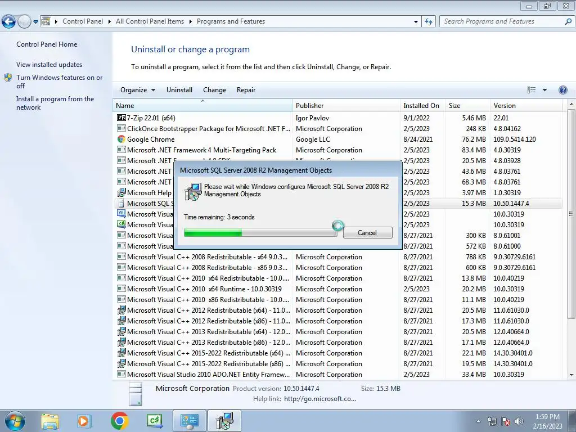Click icon of Visual Studio 2010 ADO.NET Entity Framework
Screen dimensions: 576x432
coord(121,374)
